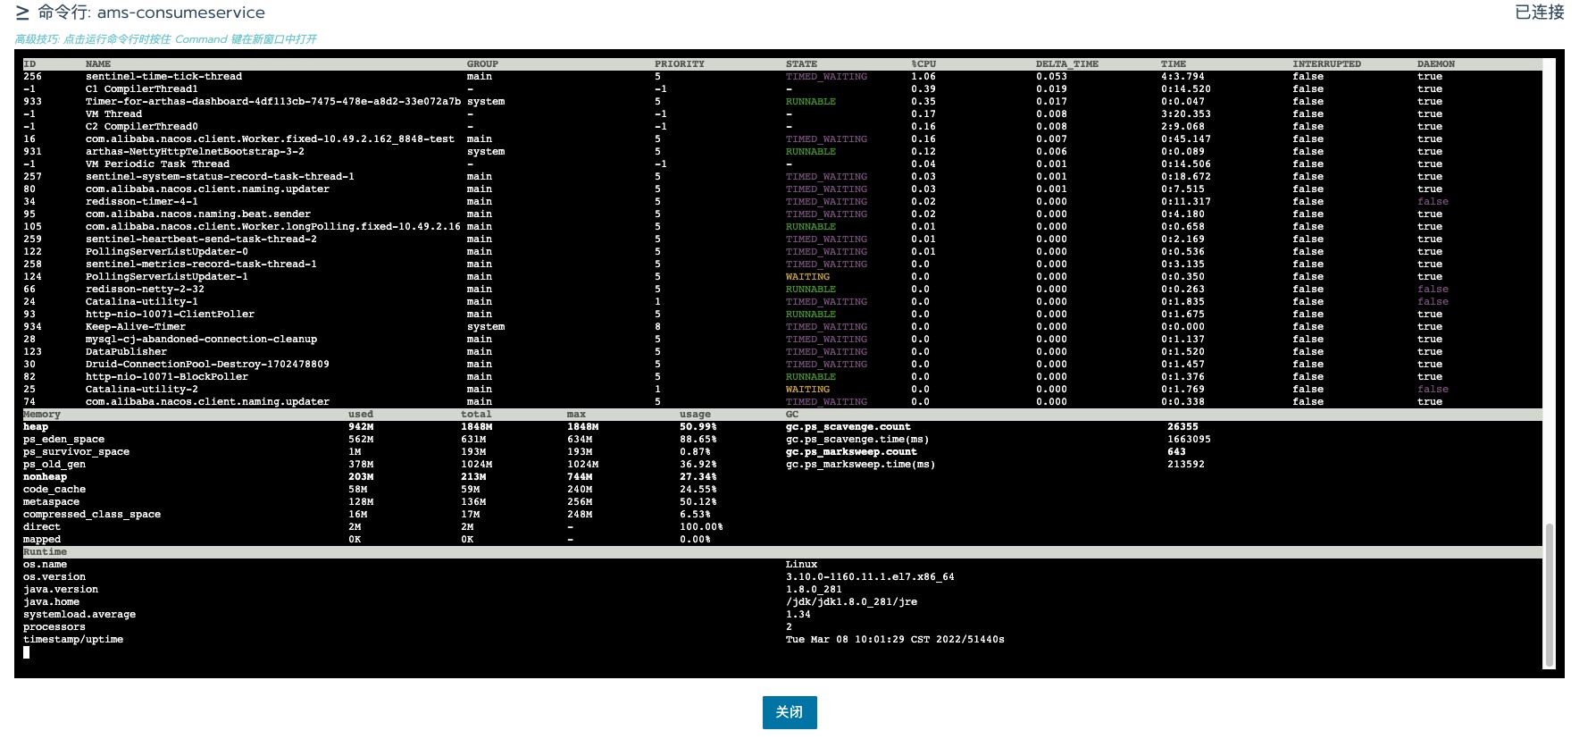
Task: Click redisson-timer-4-1 thread name
Action: pos(142,202)
